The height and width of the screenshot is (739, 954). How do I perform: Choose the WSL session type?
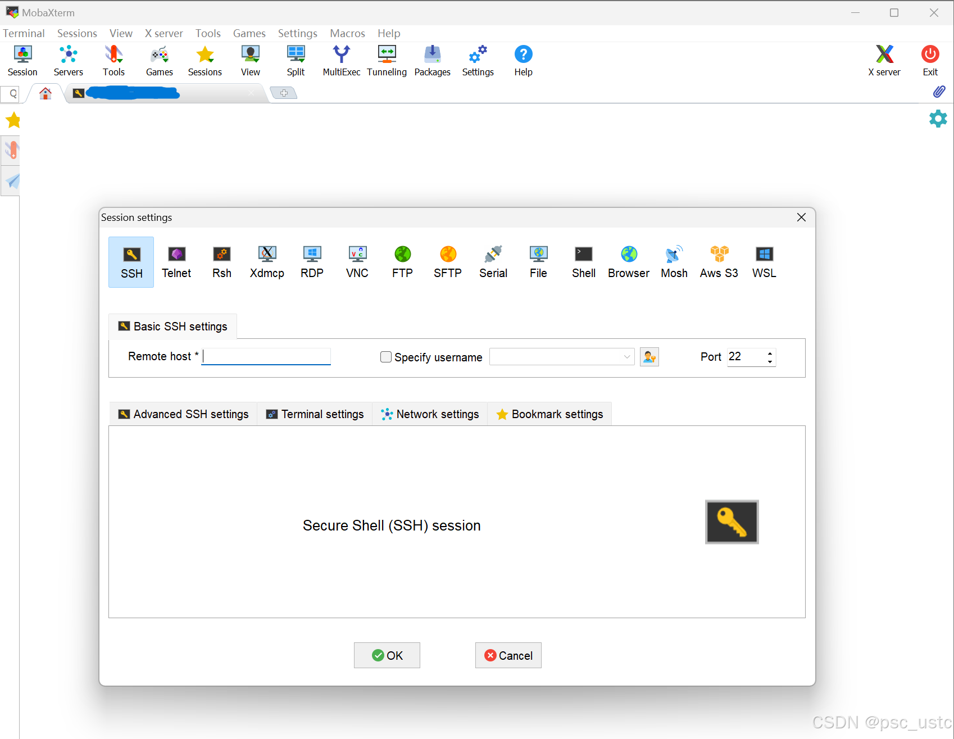764,262
